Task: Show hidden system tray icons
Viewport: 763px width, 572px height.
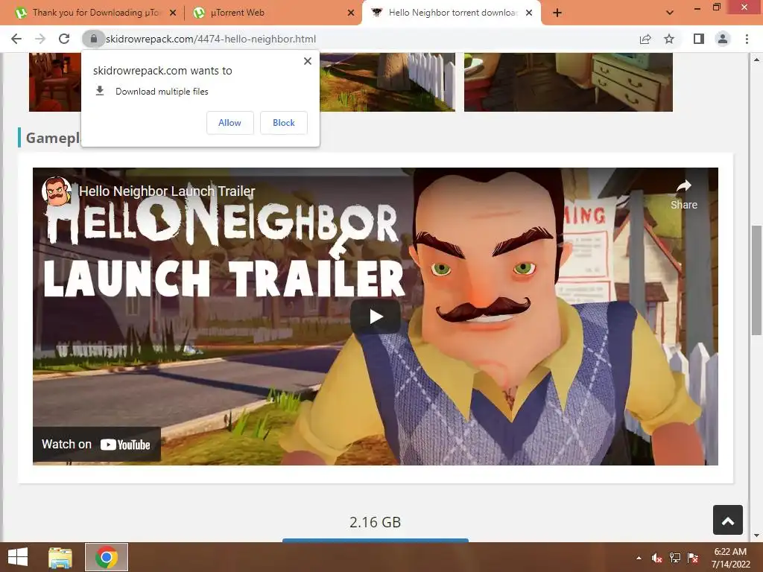Action: (639, 558)
